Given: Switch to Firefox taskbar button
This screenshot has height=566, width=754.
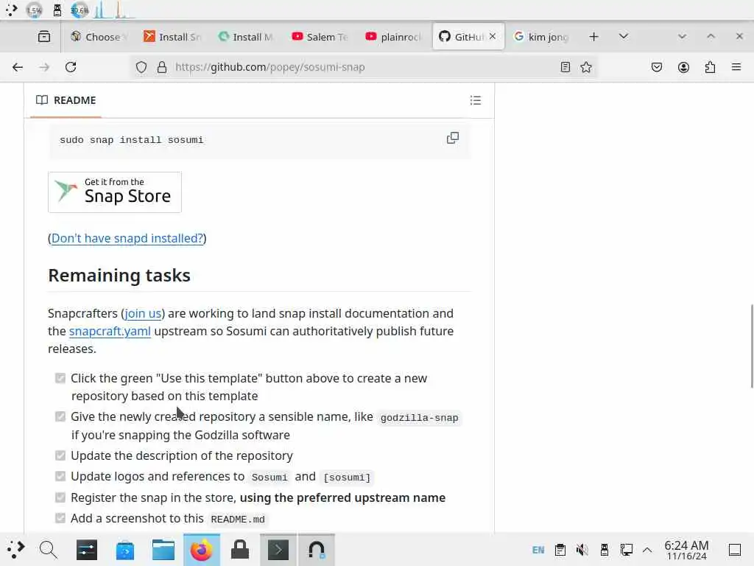Looking at the screenshot, I should coord(202,550).
